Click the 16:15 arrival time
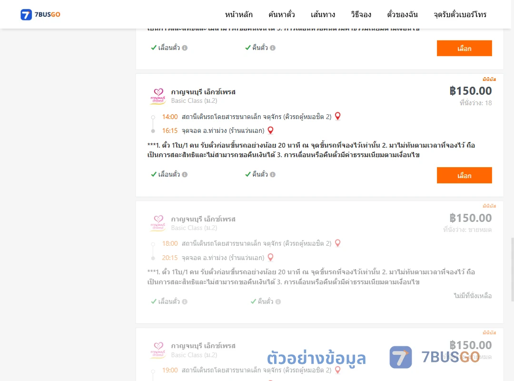Viewport: 514px width, 381px height. (x=170, y=130)
